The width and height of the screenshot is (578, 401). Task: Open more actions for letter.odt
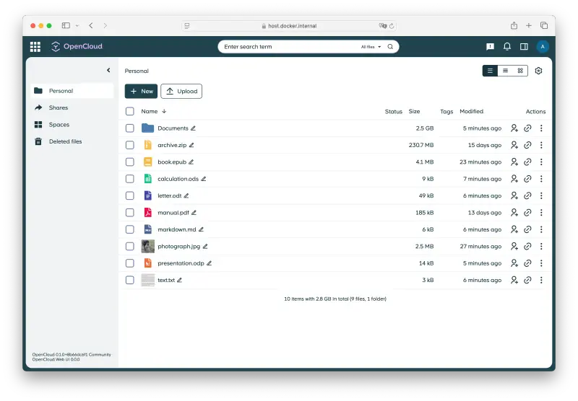(541, 195)
